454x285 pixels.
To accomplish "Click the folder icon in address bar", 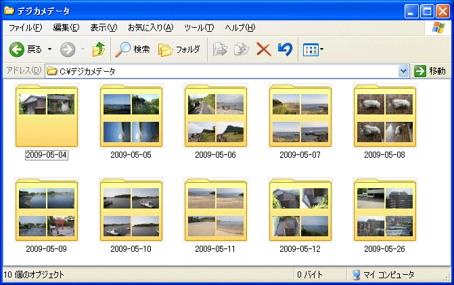I will [x=52, y=71].
